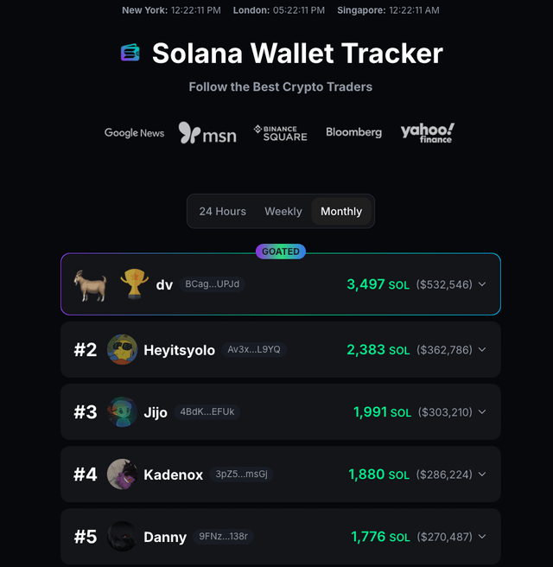Click Danny's dark avatar image
This screenshot has height=567, width=553.
click(x=122, y=537)
